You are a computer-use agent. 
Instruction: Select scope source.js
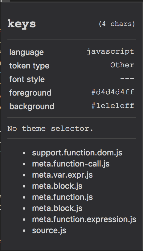(x=49, y=231)
